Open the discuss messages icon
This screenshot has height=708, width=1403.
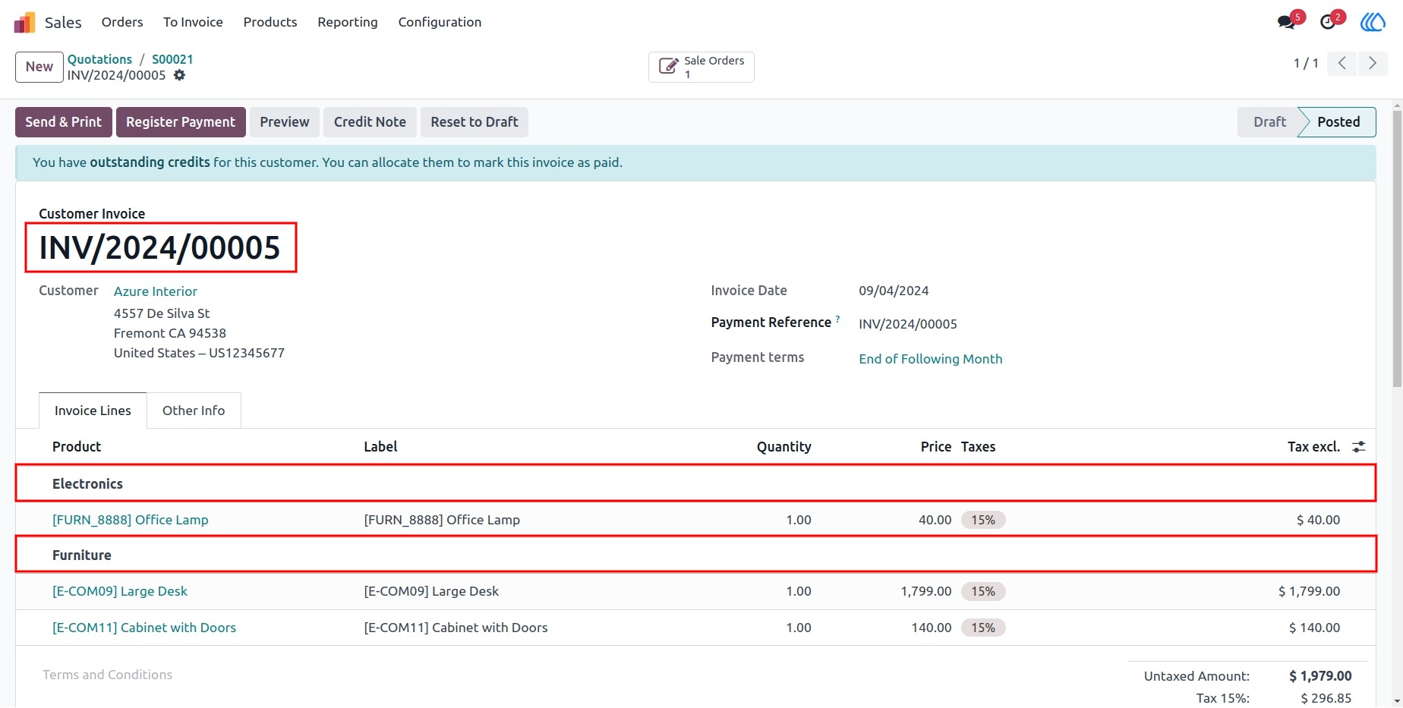(1286, 22)
